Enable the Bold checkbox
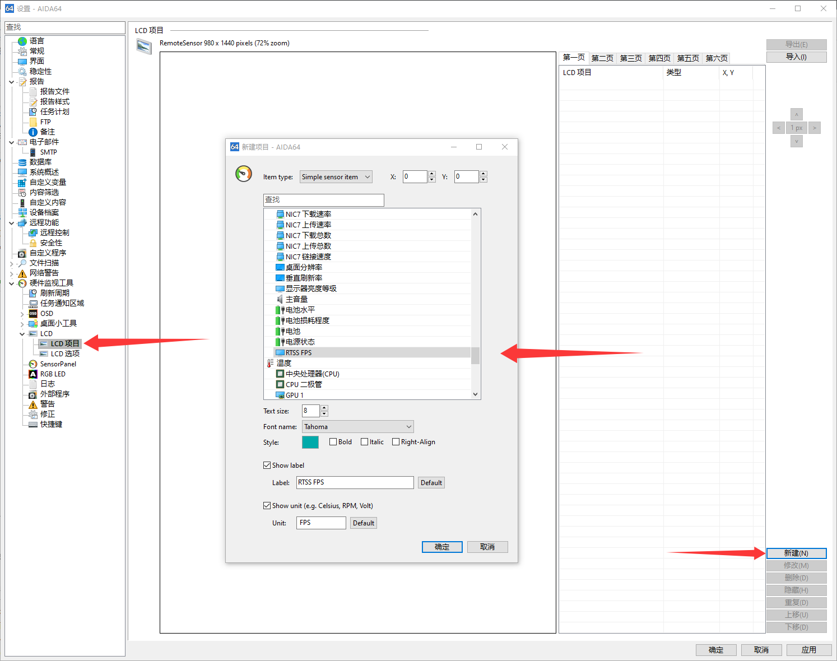837x661 pixels. tap(333, 442)
